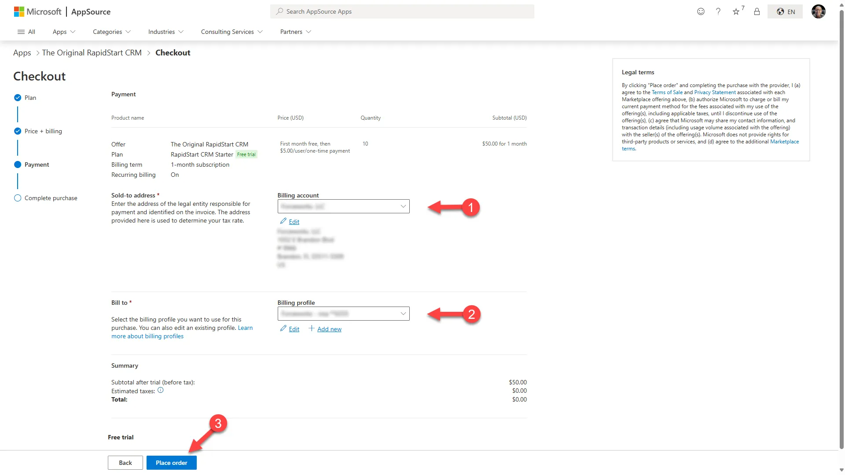
Task: Click the Search AppSource Apps field
Action: pos(402,11)
